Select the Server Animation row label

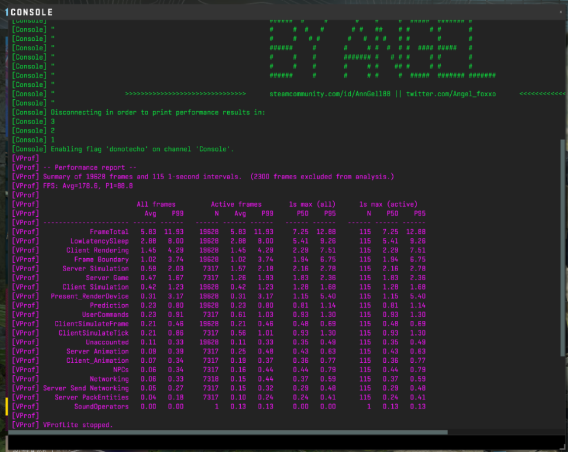click(98, 352)
